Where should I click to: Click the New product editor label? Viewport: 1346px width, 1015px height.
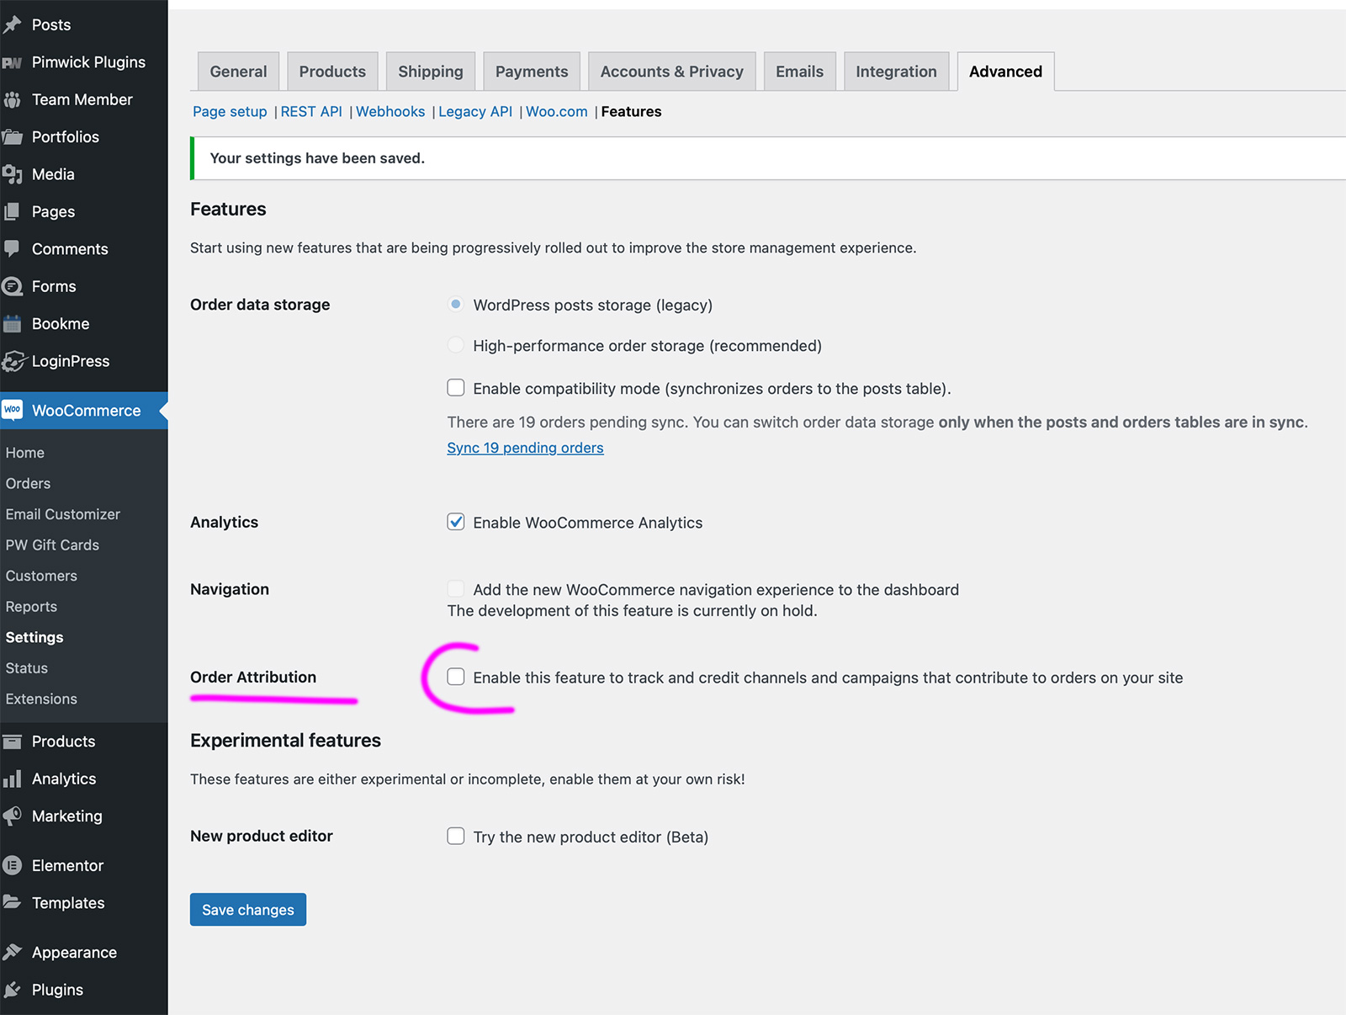pos(262,836)
